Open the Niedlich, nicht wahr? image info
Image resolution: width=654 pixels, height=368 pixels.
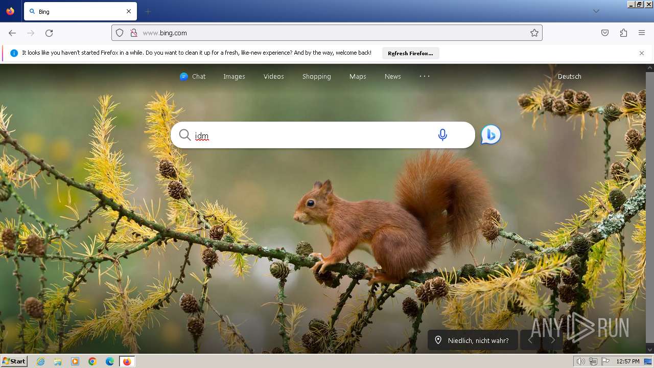point(473,340)
